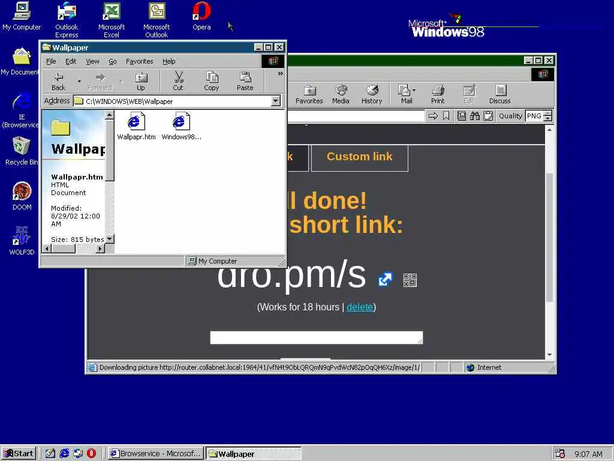Click browser page scroll down arrow
The height and width of the screenshot is (461, 614).
(549, 355)
